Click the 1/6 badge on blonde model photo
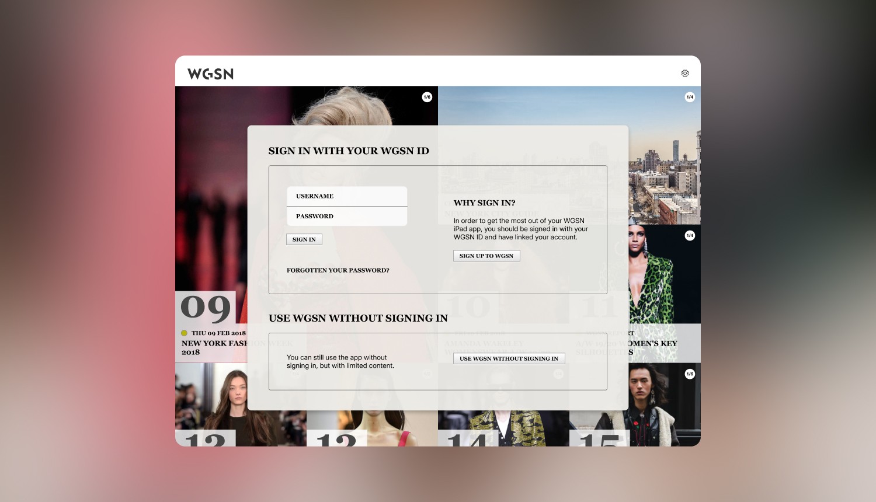Image resolution: width=876 pixels, height=502 pixels. click(427, 97)
